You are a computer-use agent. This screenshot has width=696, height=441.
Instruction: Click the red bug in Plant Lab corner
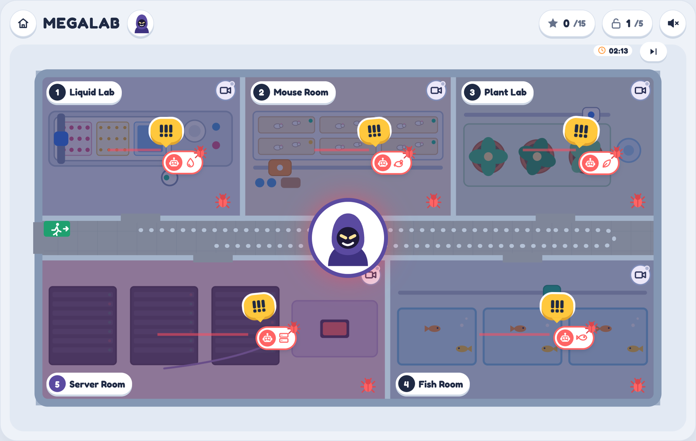[638, 201]
